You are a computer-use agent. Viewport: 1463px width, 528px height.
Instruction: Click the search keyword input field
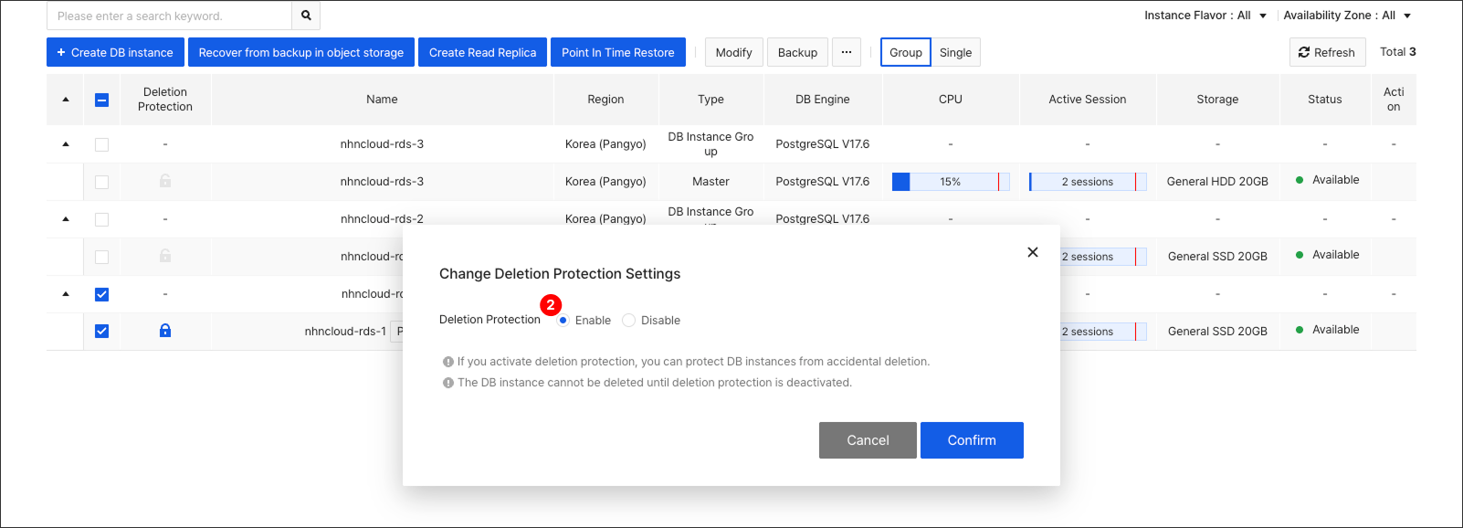click(169, 16)
